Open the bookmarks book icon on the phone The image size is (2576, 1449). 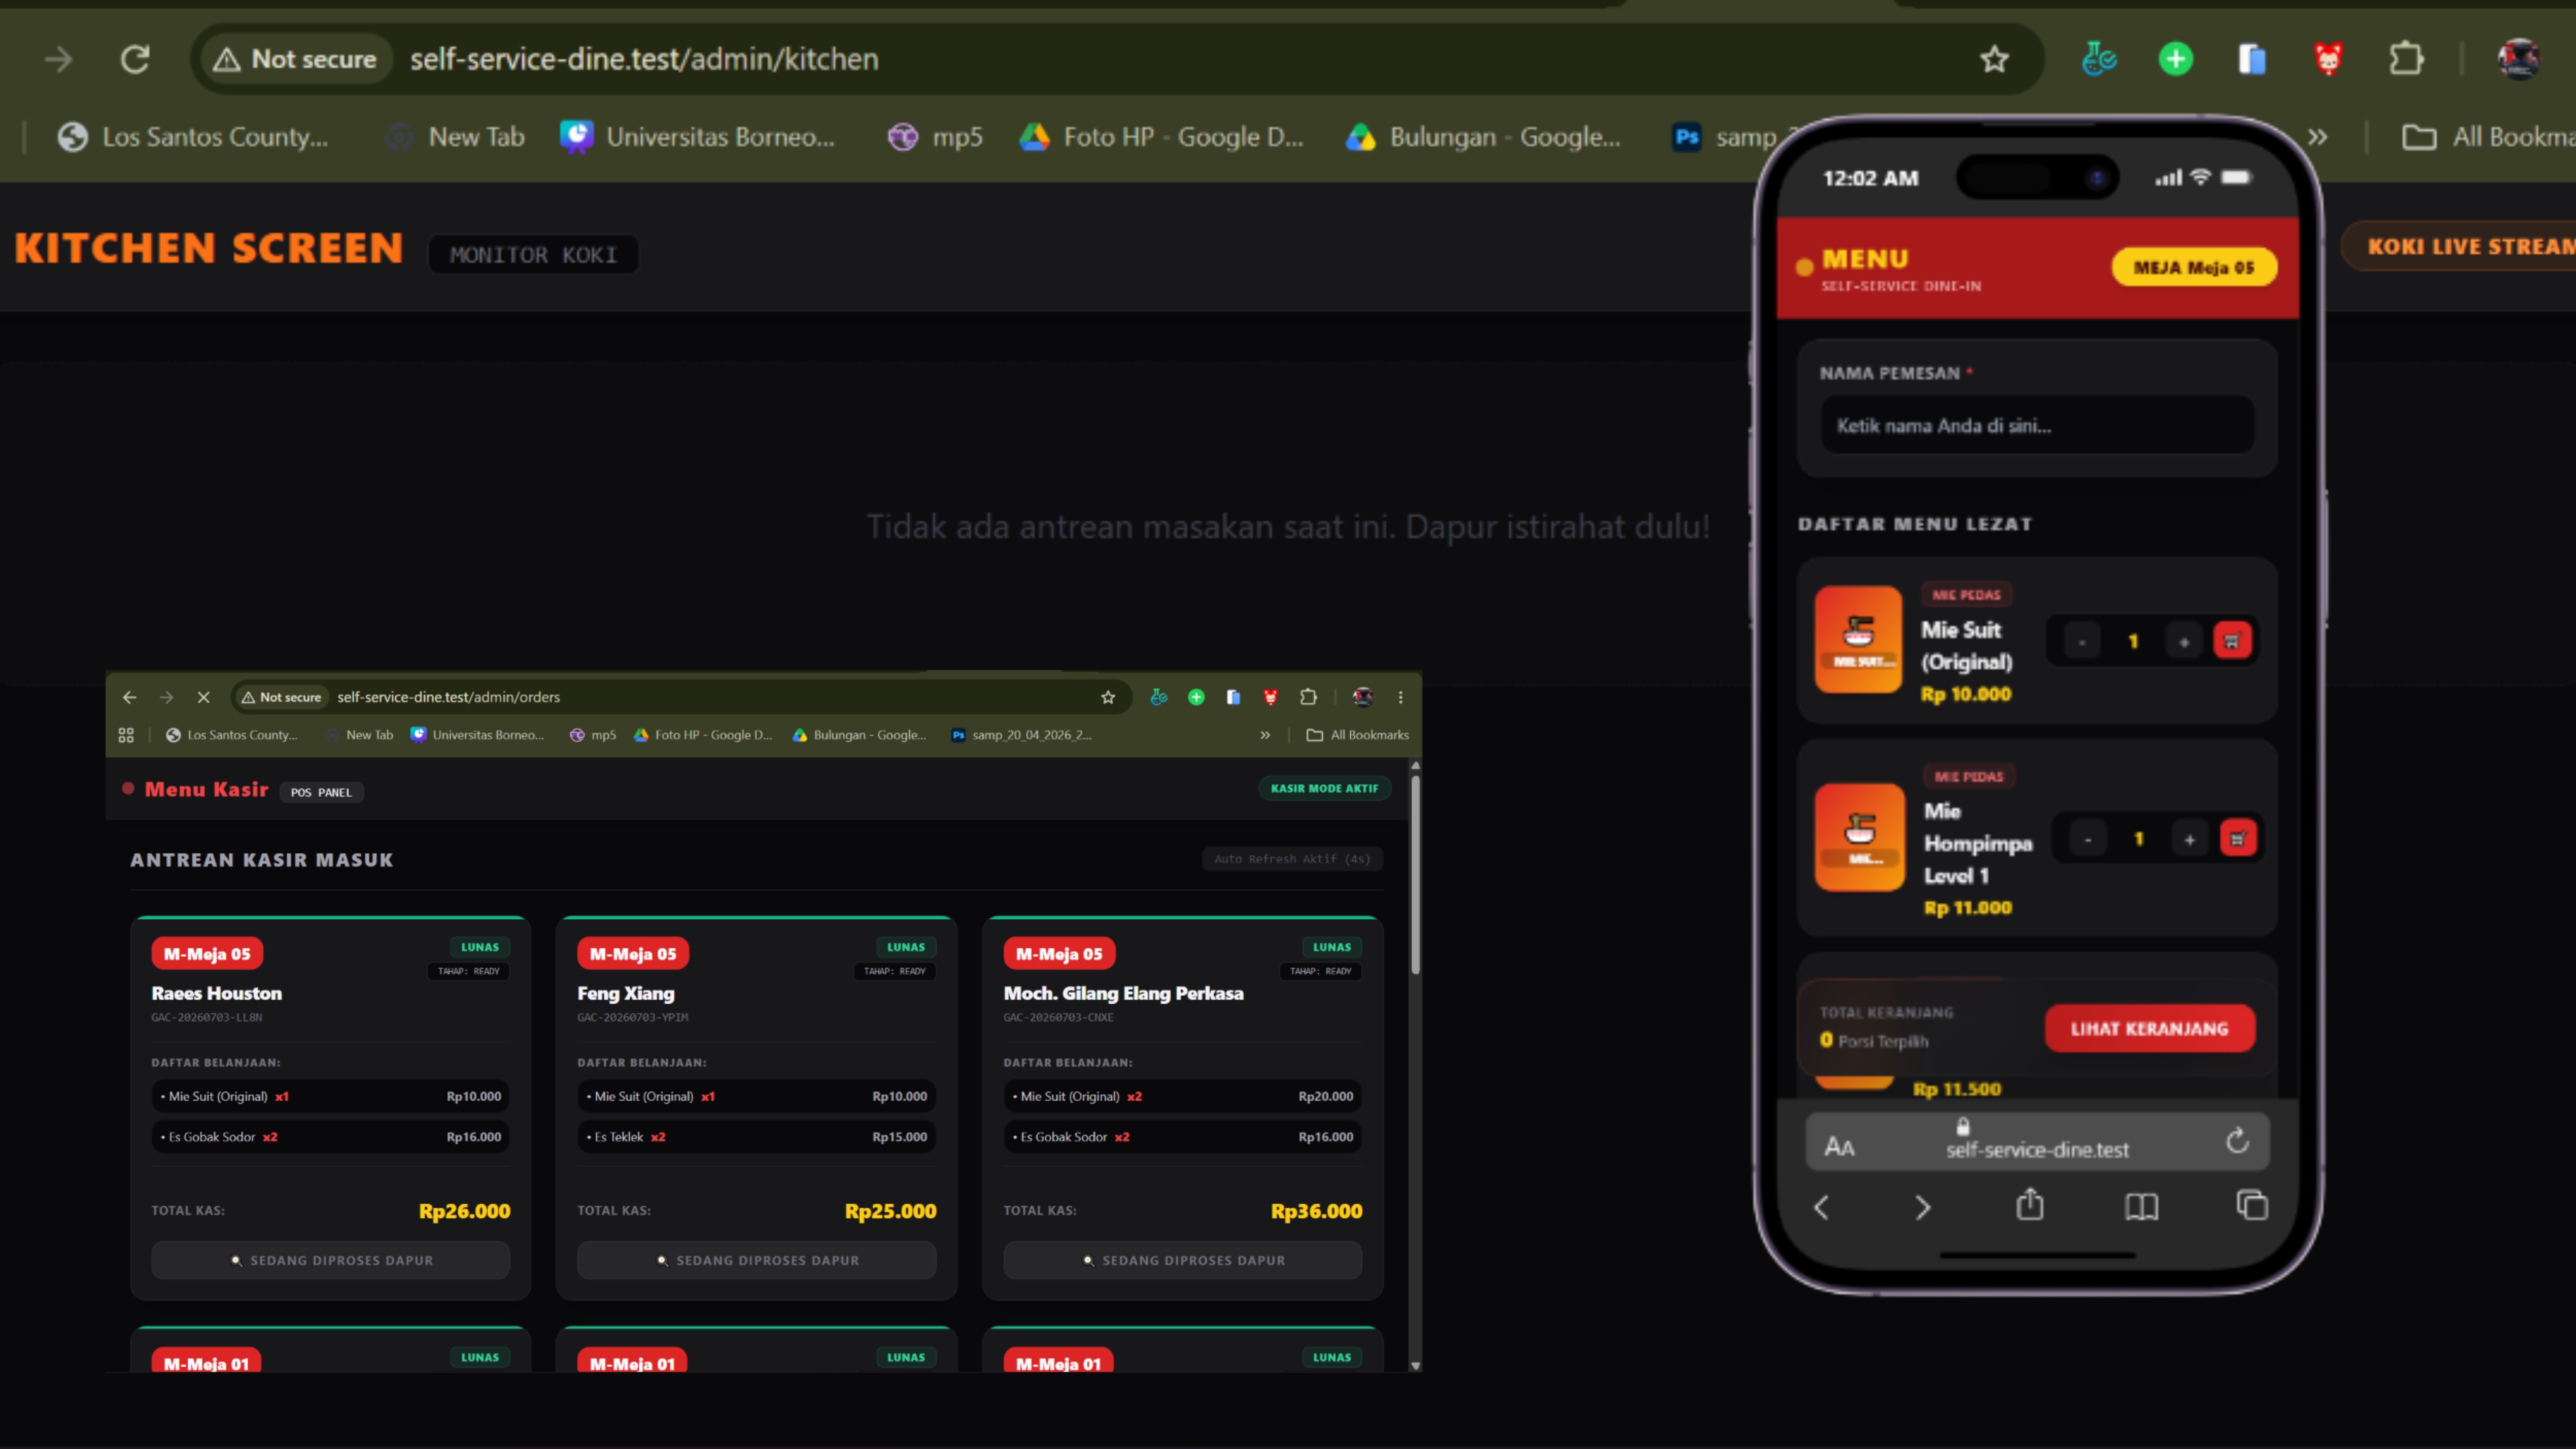pyautogui.click(x=2141, y=1207)
